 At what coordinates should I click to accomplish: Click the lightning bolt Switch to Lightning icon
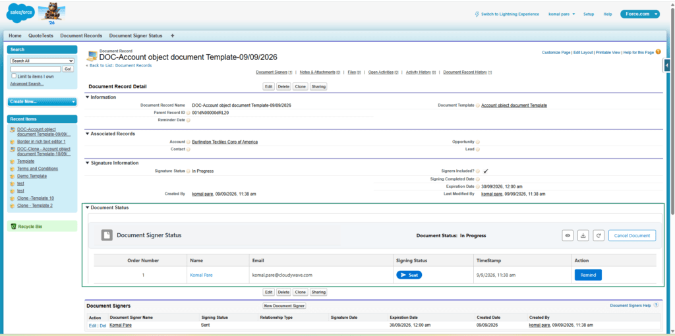coord(477,14)
